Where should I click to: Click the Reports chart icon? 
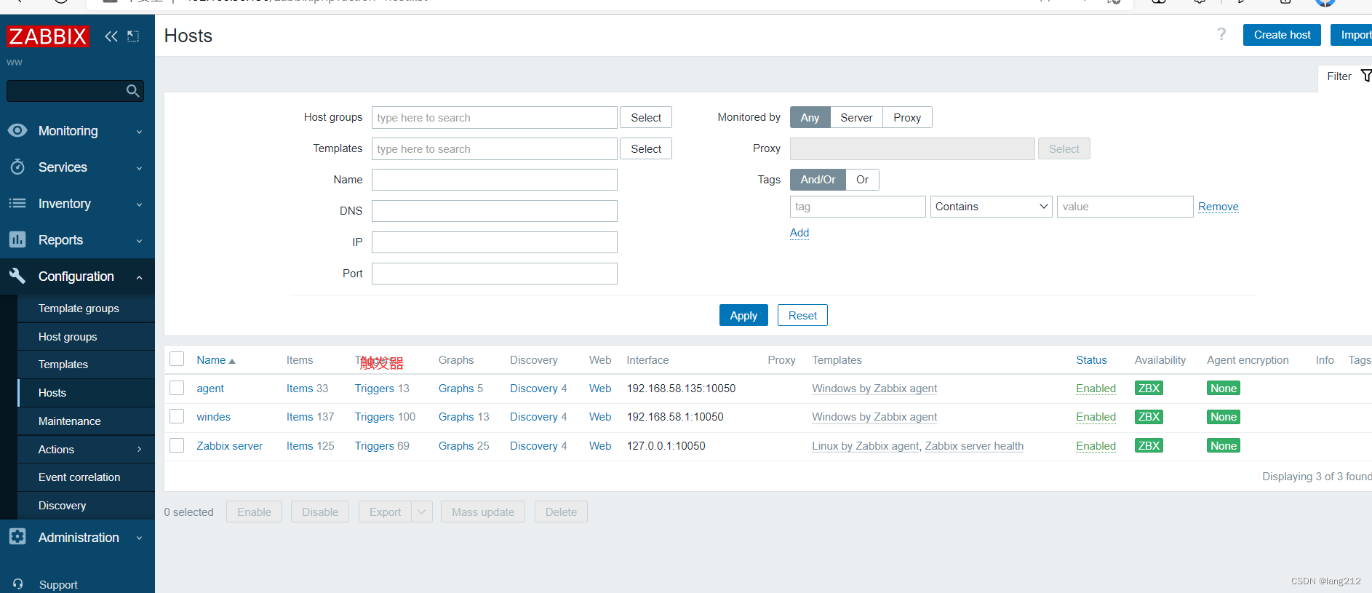click(x=17, y=239)
